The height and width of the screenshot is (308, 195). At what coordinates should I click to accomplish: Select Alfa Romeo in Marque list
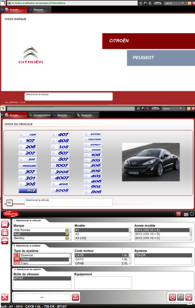tap(39, 230)
